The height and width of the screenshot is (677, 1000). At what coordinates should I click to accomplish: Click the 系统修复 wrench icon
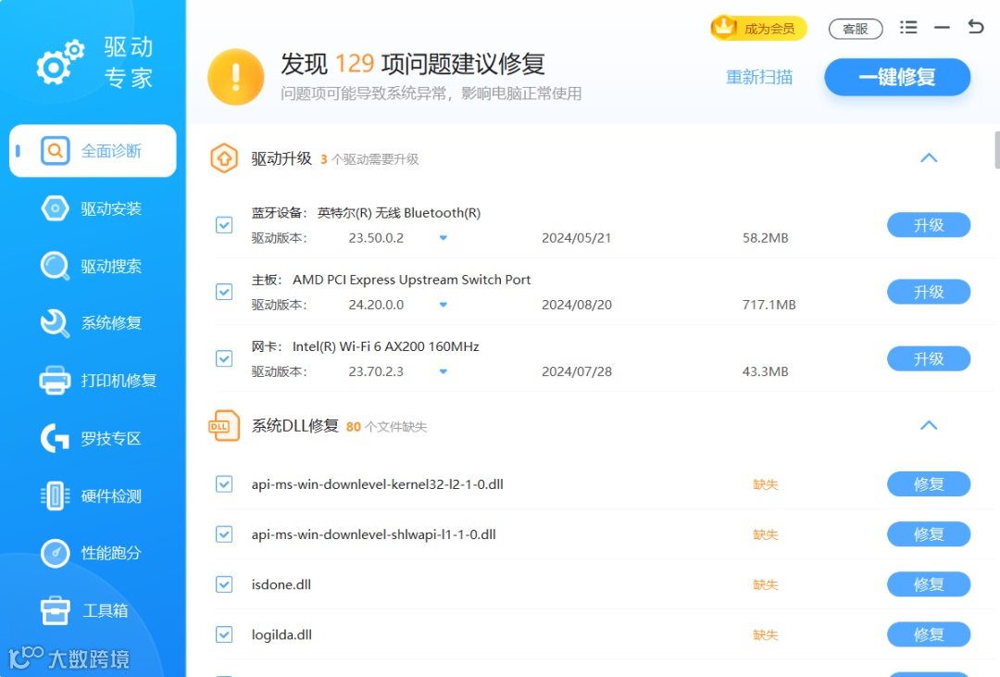55,323
